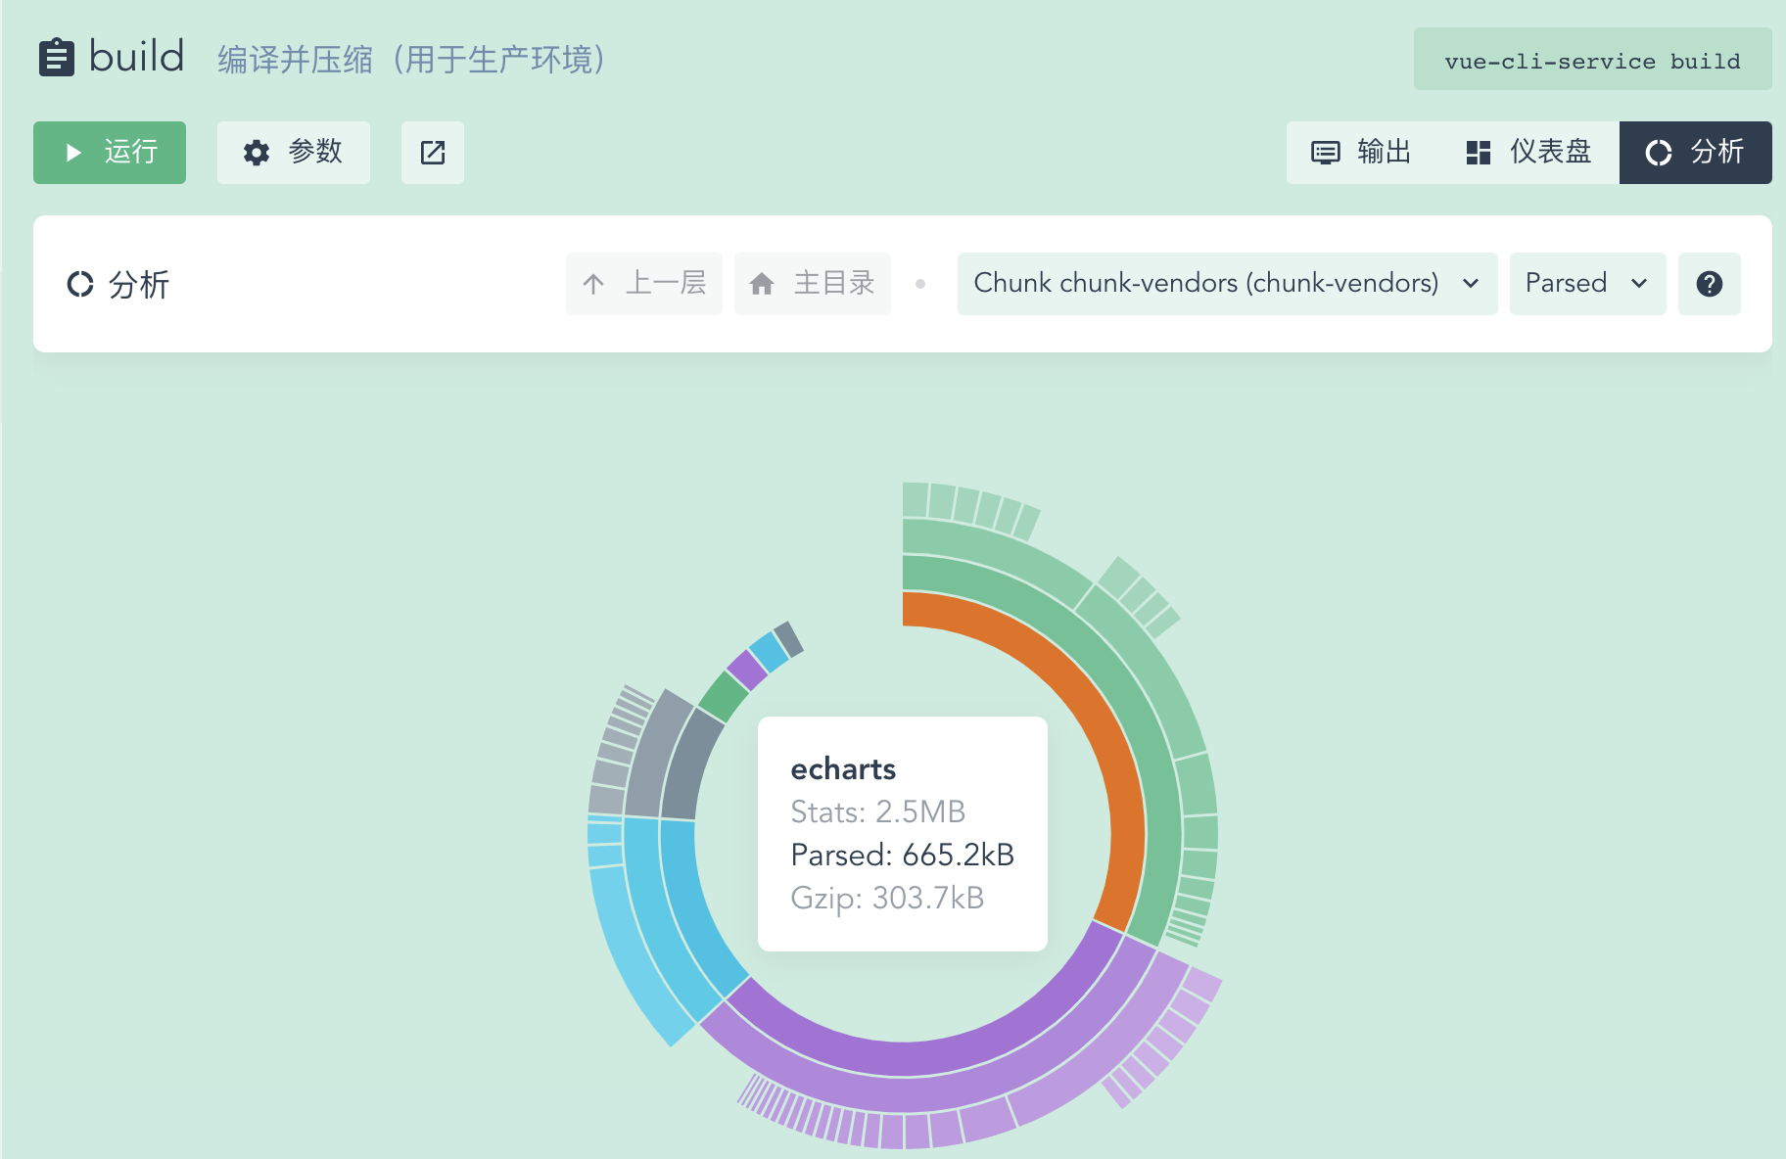1786x1159 pixels.
Task: Click the 分析 panel heading icon
Action: 80,284
